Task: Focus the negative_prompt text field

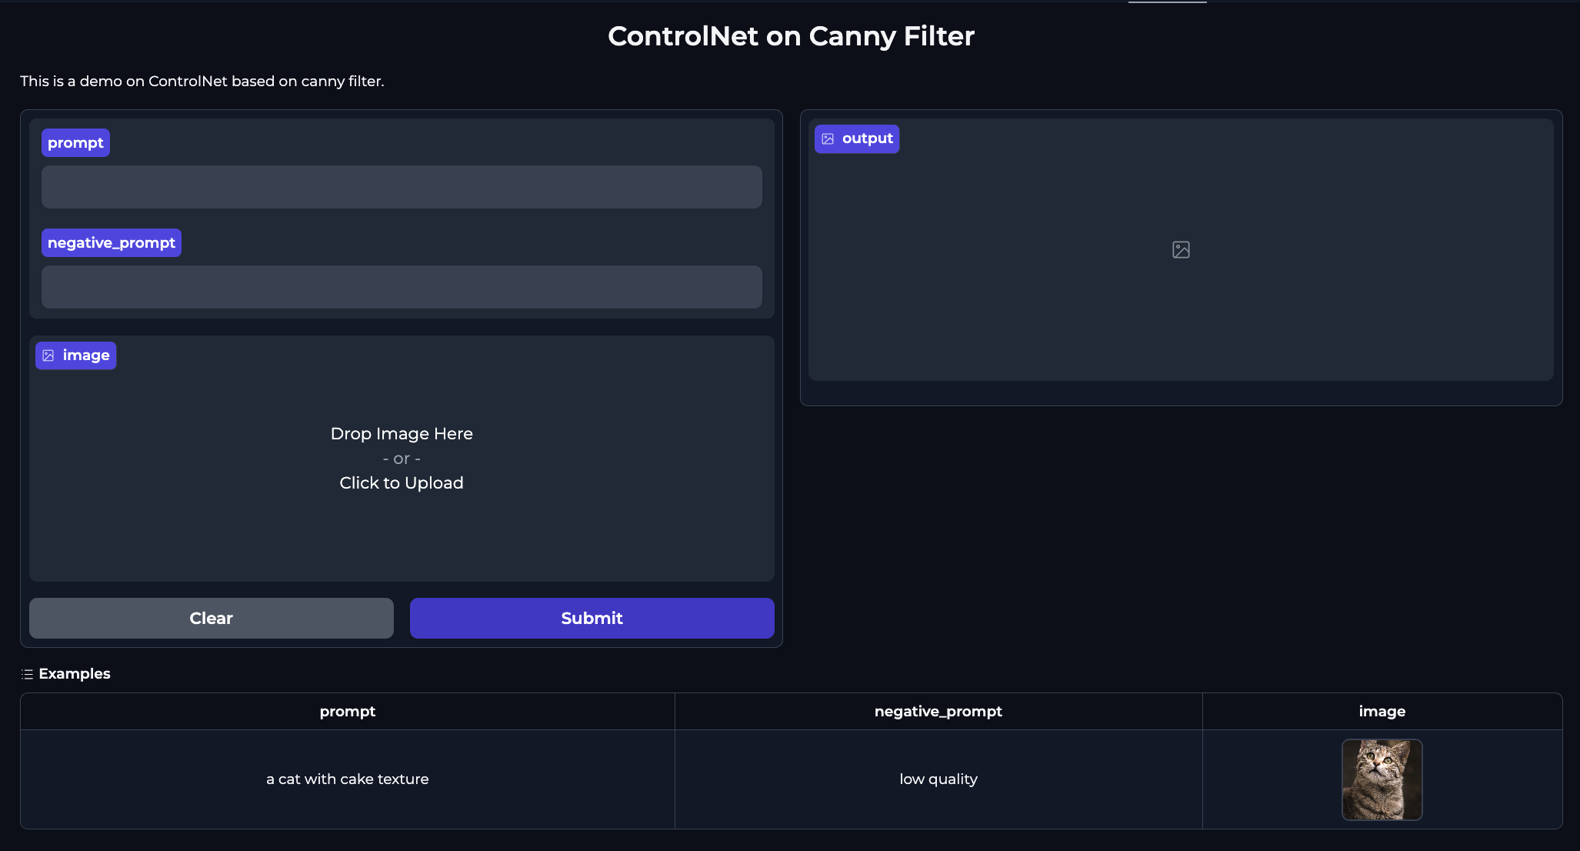Action: (x=402, y=287)
